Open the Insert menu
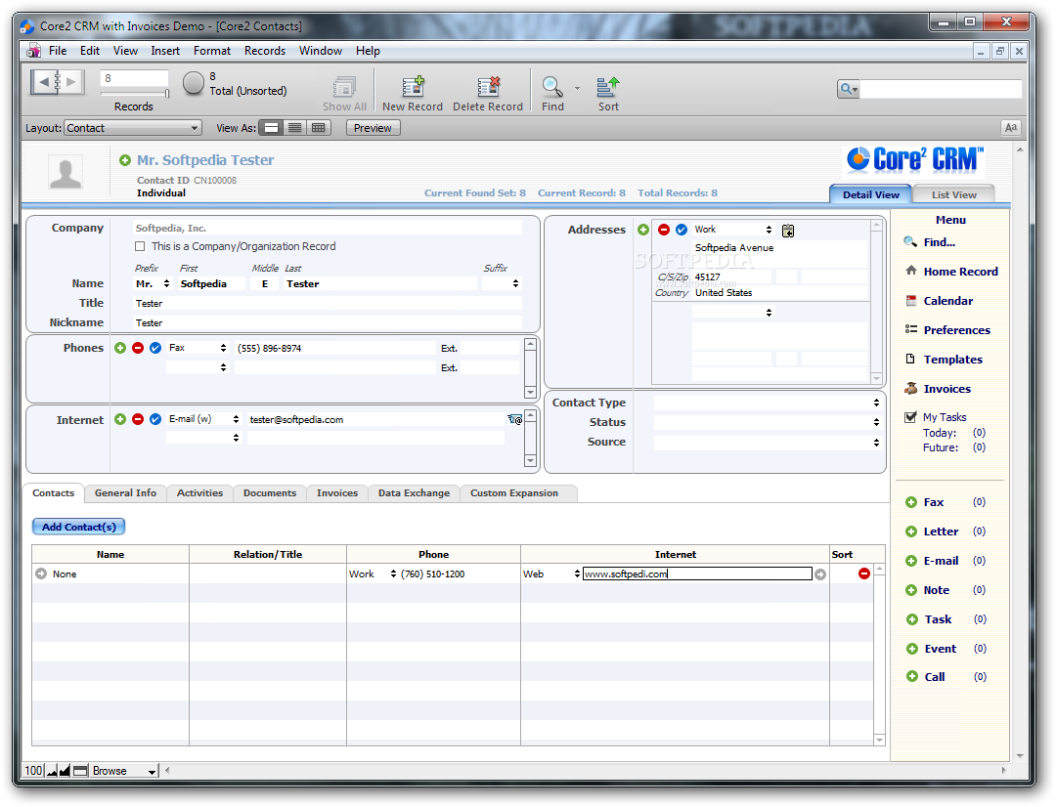This screenshot has height=807, width=1056. pos(165,51)
